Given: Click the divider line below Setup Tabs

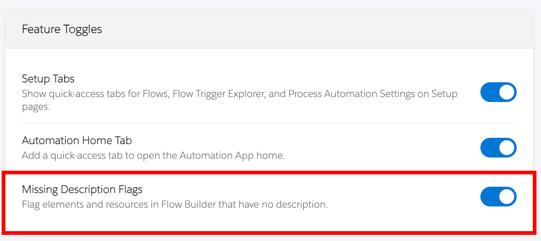Looking at the screenshot, I should 268,123.
